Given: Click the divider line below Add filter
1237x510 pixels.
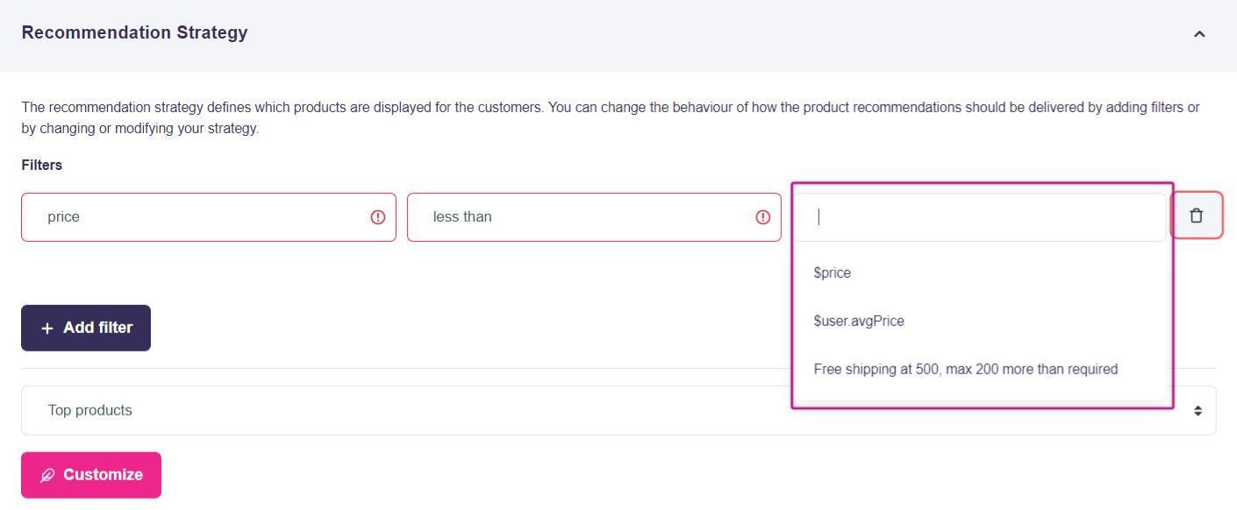Looking at the screenshot, I should (439, 368).
